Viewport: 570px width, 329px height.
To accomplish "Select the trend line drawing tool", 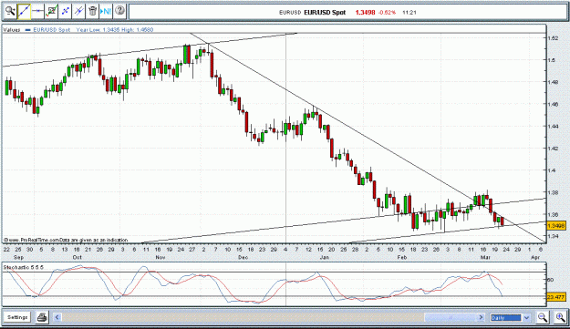I will (x=24, y=11).
